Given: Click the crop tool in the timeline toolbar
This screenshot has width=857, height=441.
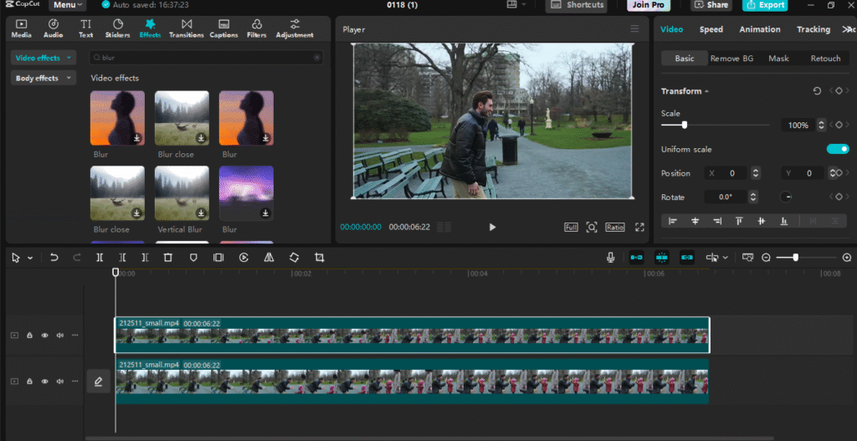Looking at the screenshot, I should coord(319,258).
